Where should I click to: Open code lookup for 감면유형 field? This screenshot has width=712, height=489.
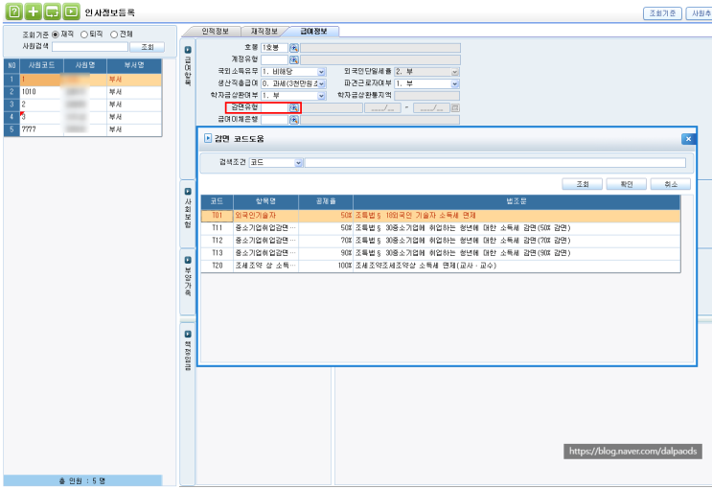[294, 108]
